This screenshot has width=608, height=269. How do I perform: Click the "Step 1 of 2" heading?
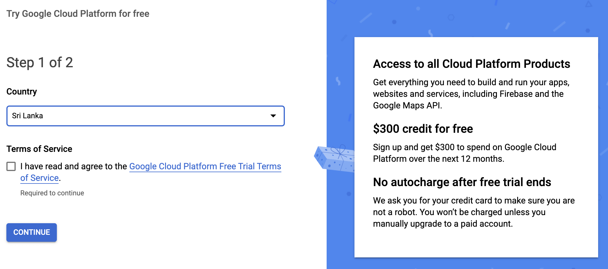(40, 63)
